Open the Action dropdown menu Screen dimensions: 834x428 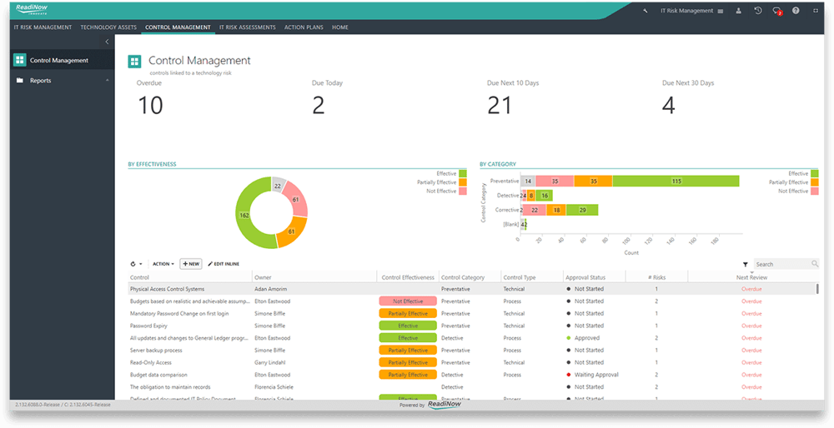tap(163, 264)
